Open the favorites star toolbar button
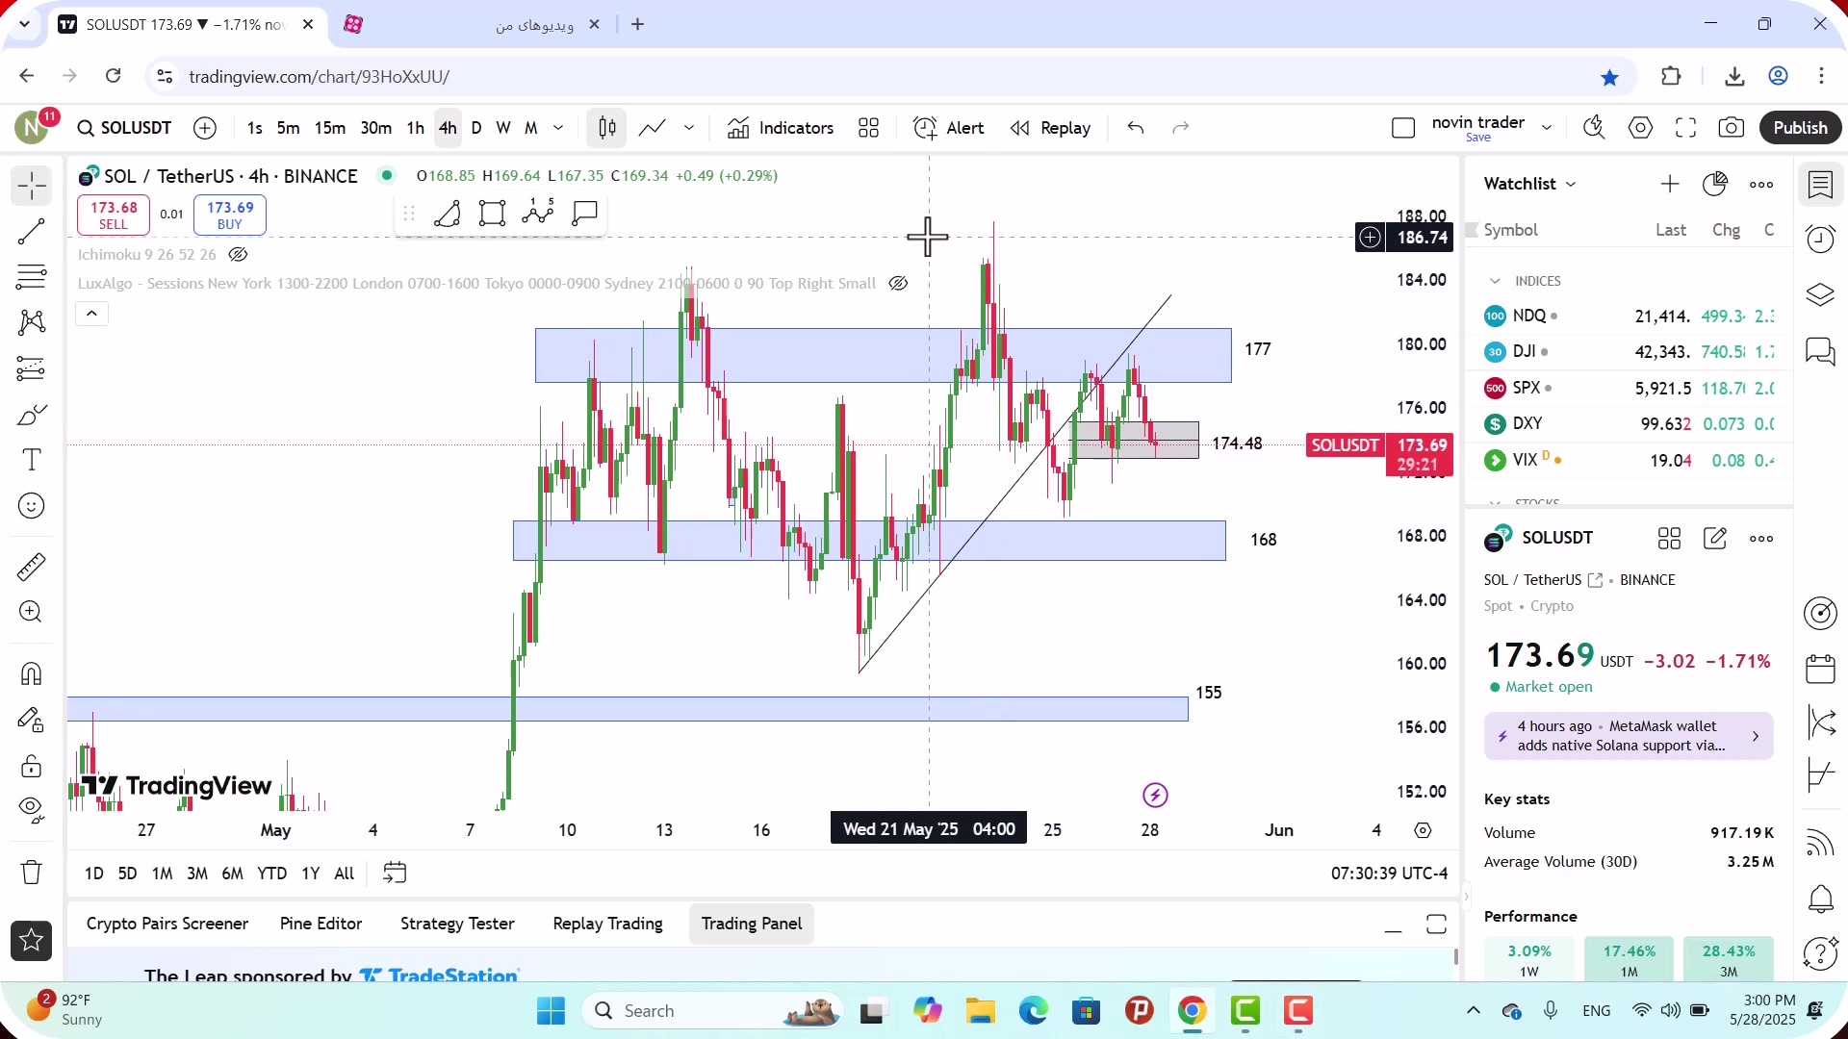 [x=32, y=941]
